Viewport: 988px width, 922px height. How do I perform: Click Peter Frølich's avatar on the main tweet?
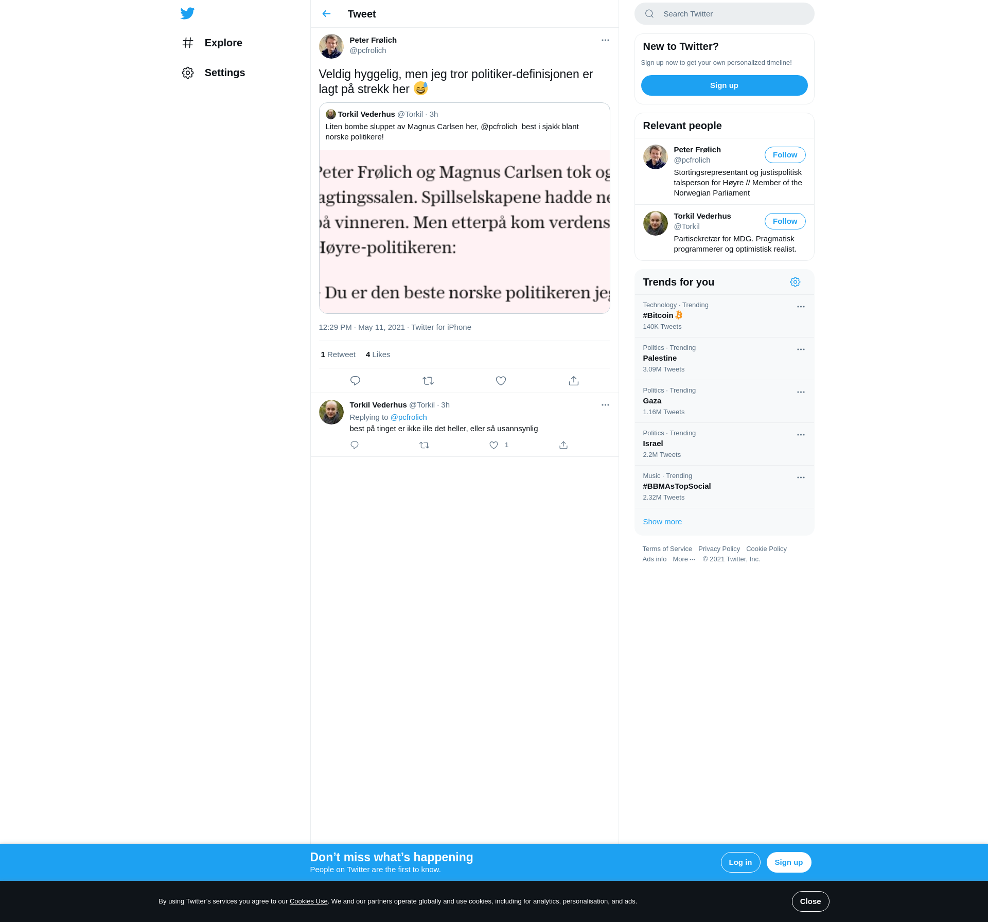point(331,46)
